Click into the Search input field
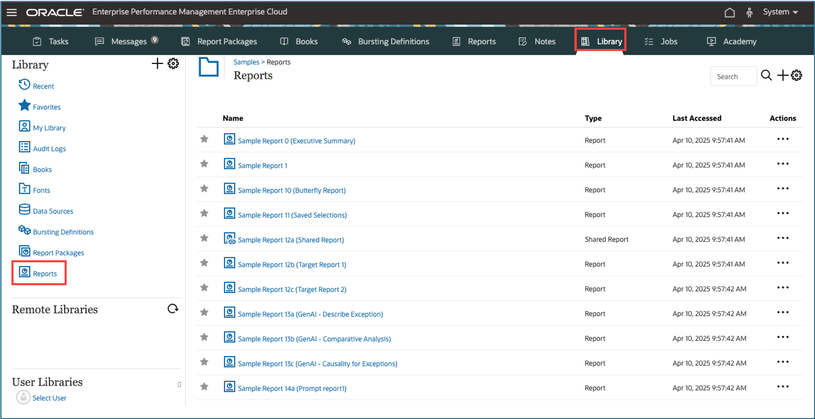The image size is (815, 419). pyautogui.click(x=733, y=77)
